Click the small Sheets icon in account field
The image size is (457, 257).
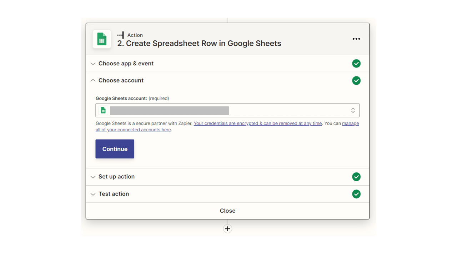pyautogui.click(x=103, y=110)
